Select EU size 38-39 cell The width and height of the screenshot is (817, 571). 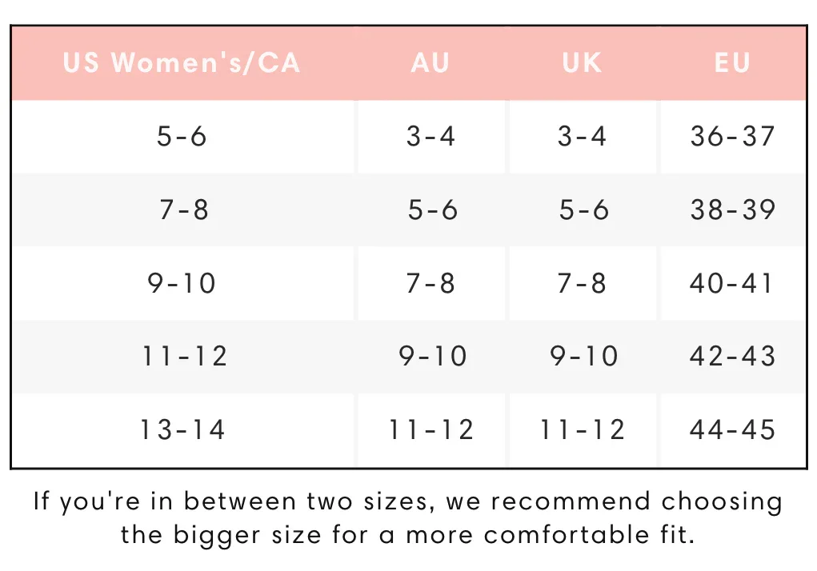coord(732,210)
